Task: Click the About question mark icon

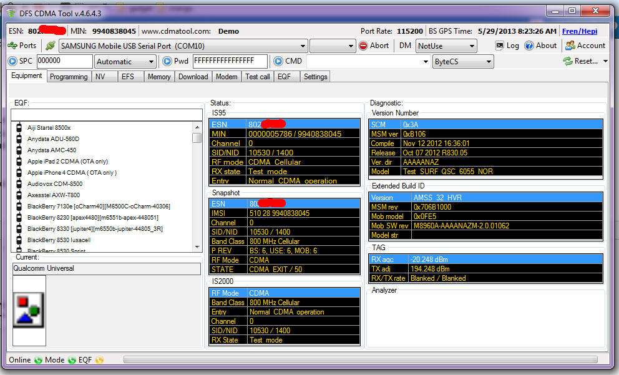Action: point(530,45)
